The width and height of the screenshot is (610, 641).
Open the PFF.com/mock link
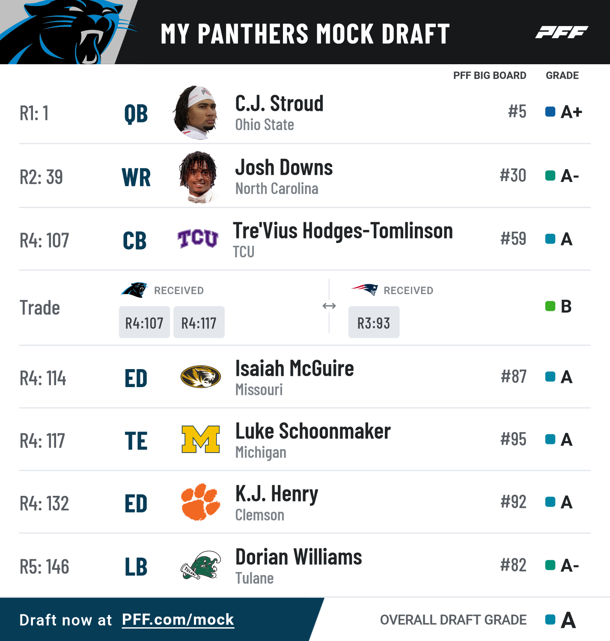click(x=178, y=620)
